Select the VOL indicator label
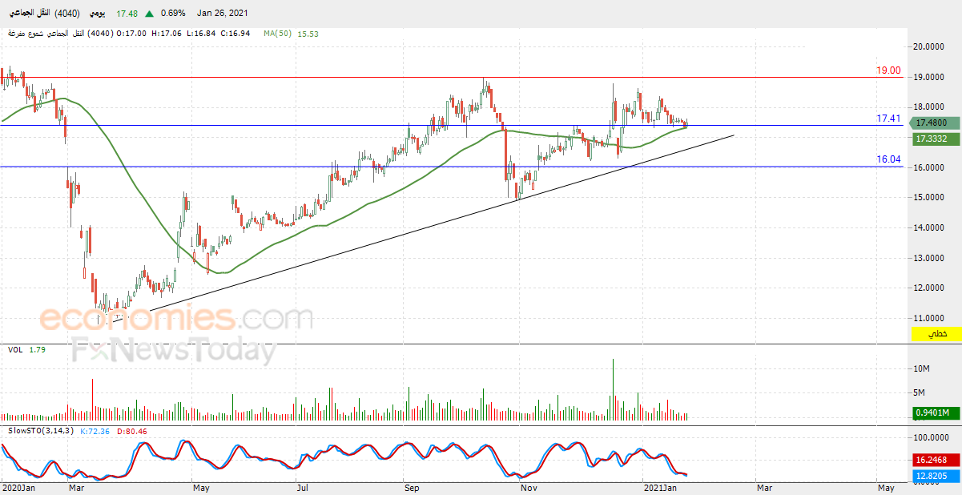The image size is (962, 495). coord(15,350)
